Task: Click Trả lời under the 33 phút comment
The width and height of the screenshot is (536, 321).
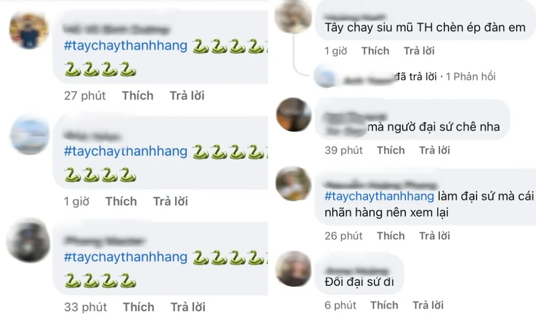Action: (x=188, y=307)
